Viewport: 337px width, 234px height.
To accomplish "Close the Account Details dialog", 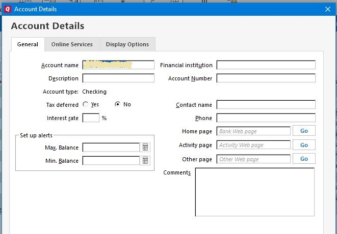I will click(x=328, y=9).
